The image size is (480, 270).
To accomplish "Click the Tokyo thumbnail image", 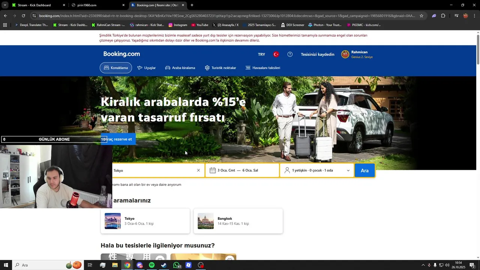I will [112, 221].
